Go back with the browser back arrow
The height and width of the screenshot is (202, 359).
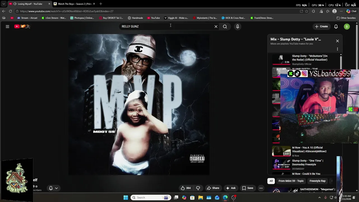tap(3, 11)
